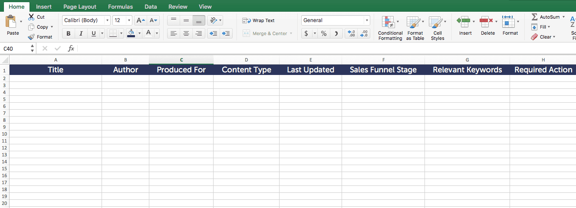Expand the General number format dropdown

coord(367,20)
